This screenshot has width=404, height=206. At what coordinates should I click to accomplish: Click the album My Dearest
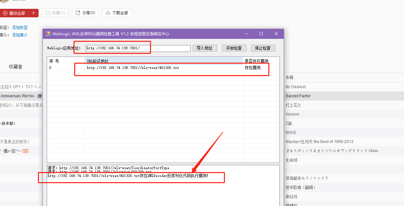(x=296, y=87)
